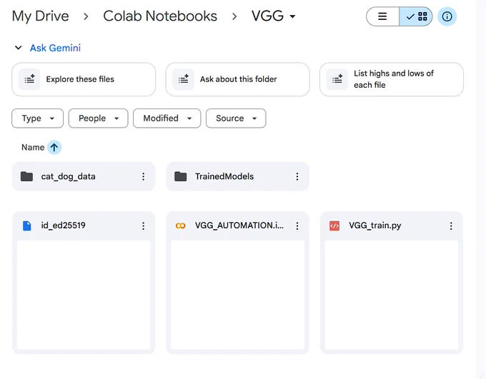This screenshot has height=379, width=486.
Task: Click the id_ed25519 file document icon
Action: pyautogui.click(x=27, y=226)
